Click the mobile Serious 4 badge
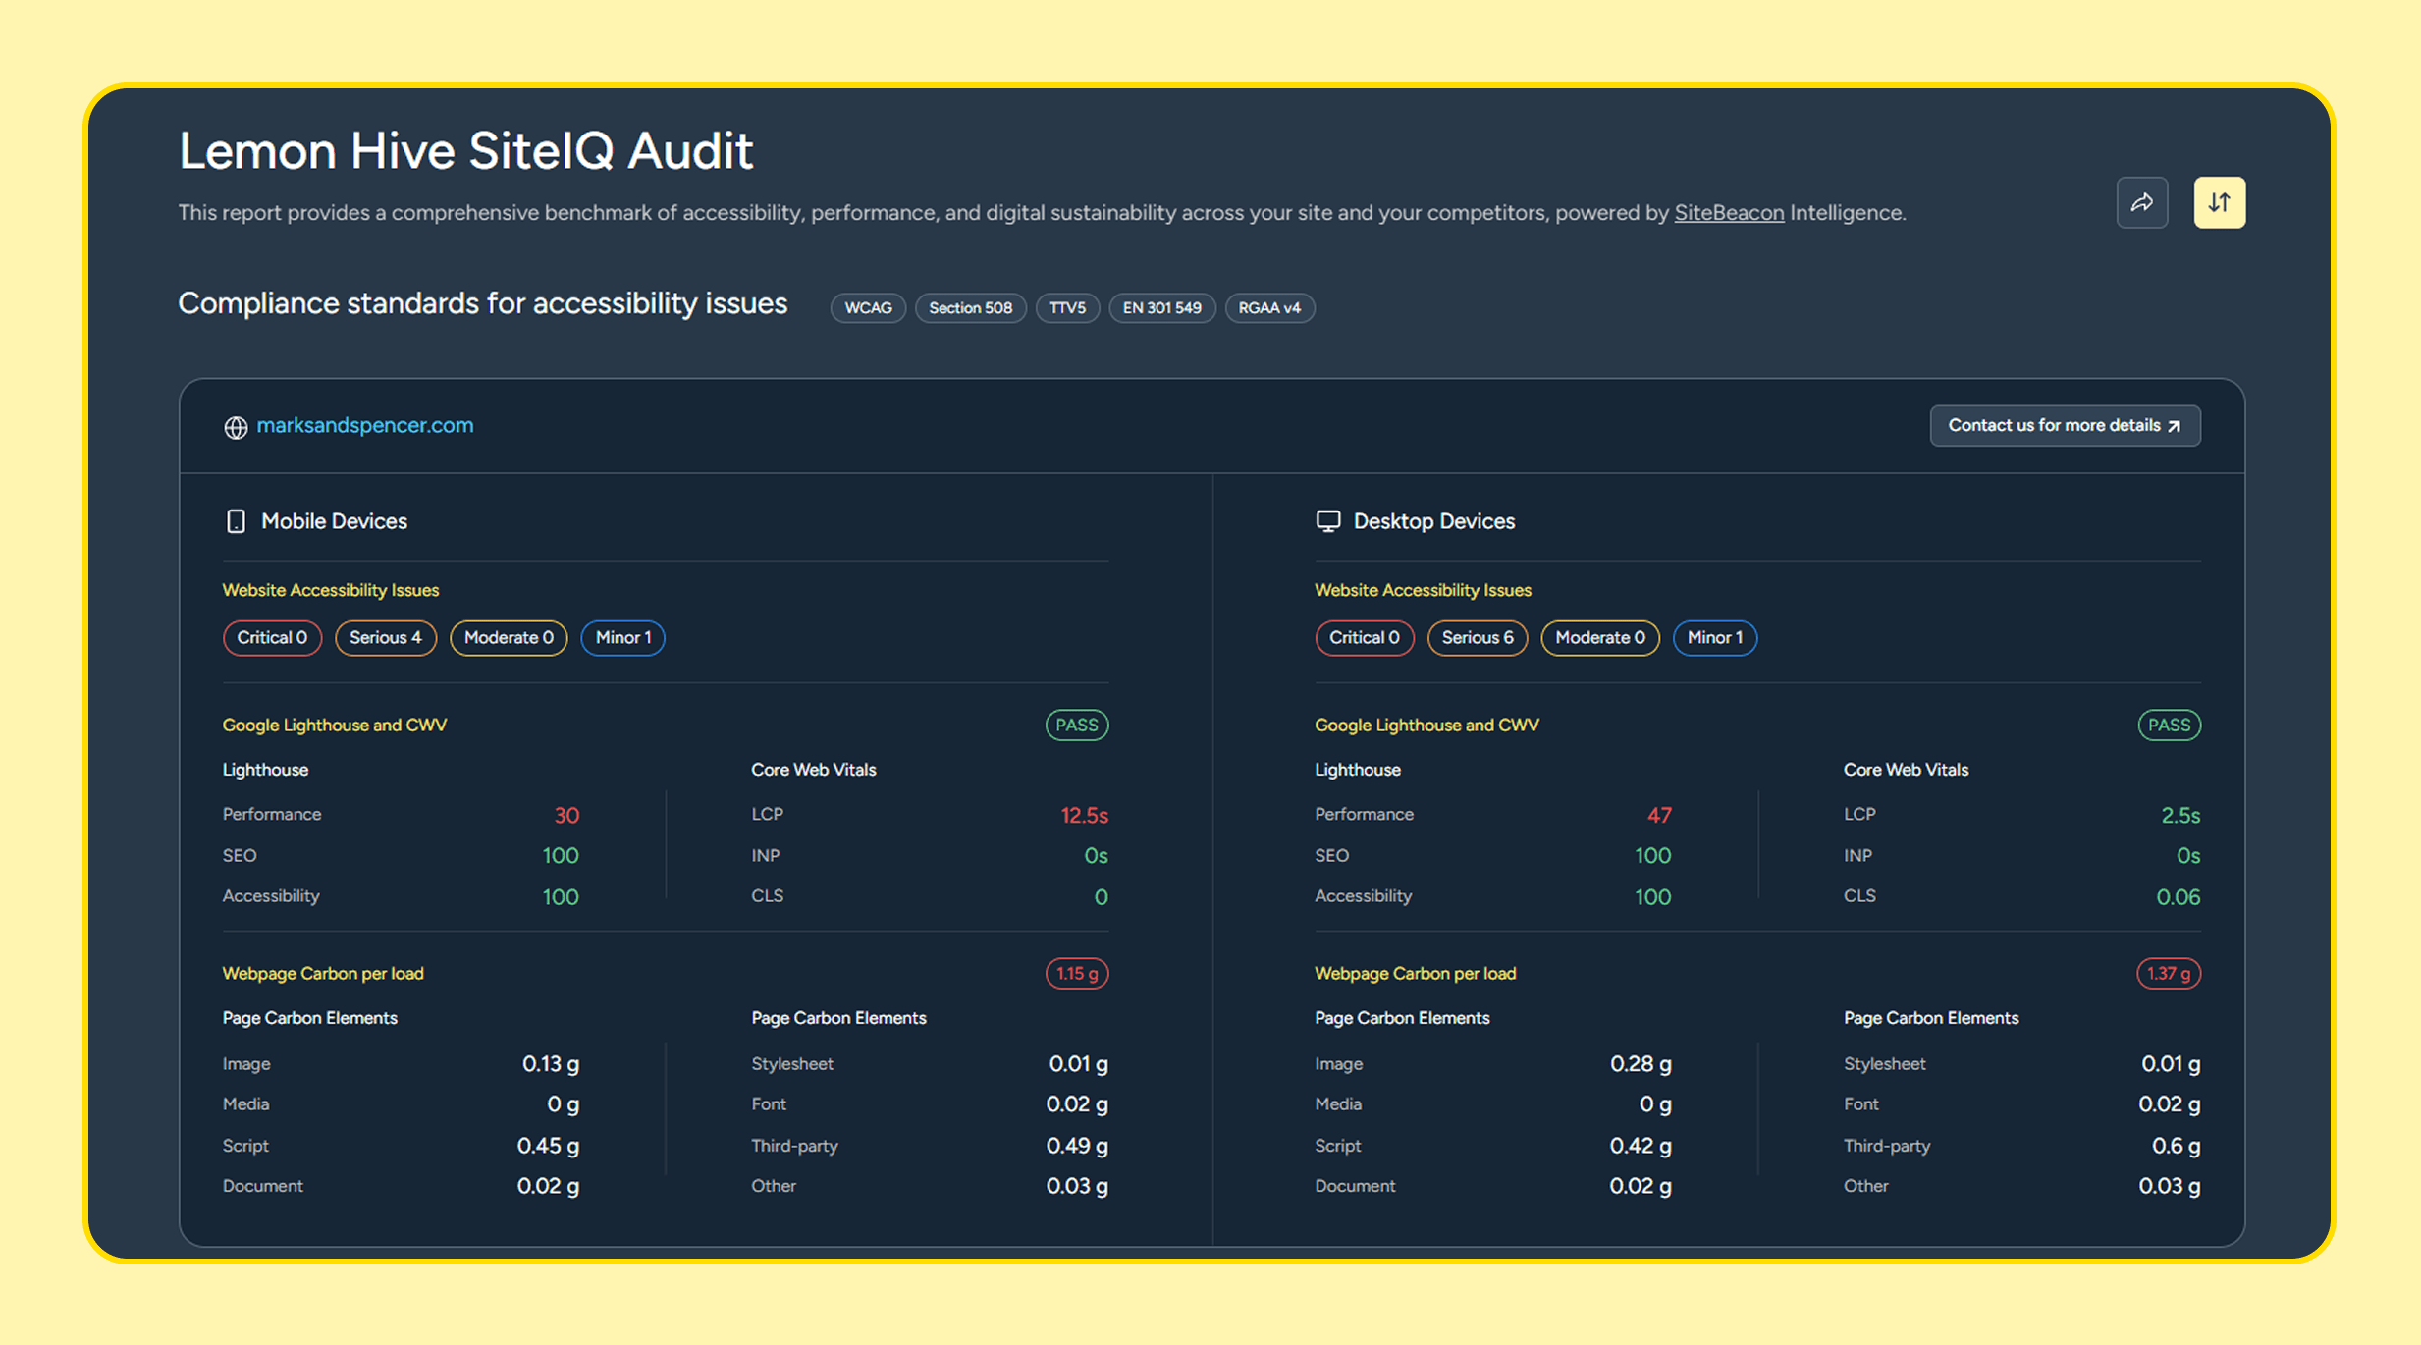This screenshot has width=2421, height=1345. pos(385,637)
